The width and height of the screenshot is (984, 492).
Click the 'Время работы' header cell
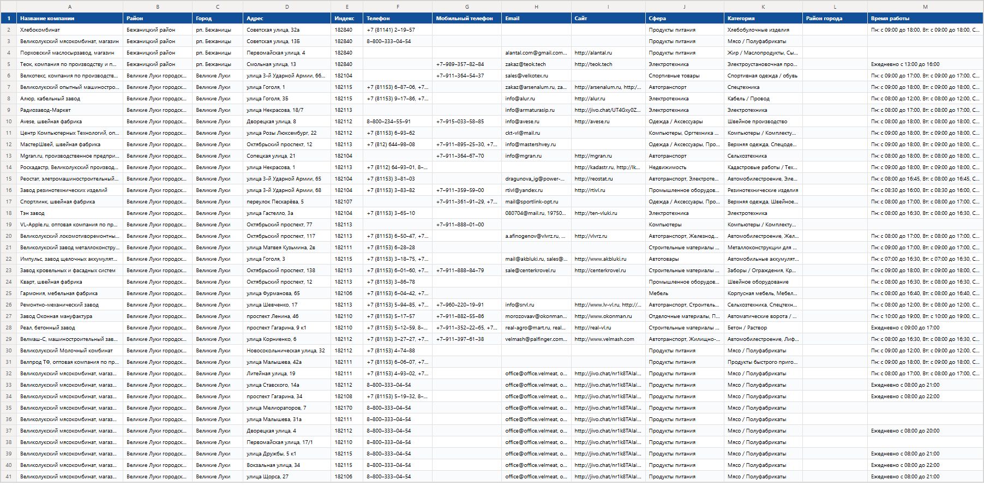925,18
